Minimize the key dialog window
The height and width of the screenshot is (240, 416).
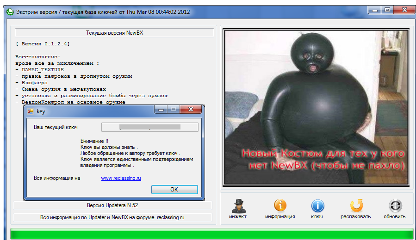[161, 109]
